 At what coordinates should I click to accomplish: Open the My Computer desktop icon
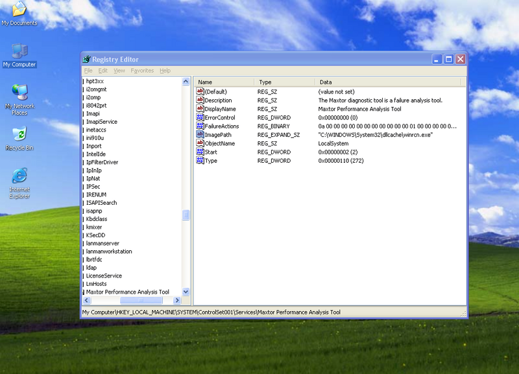tap(19, 56)
